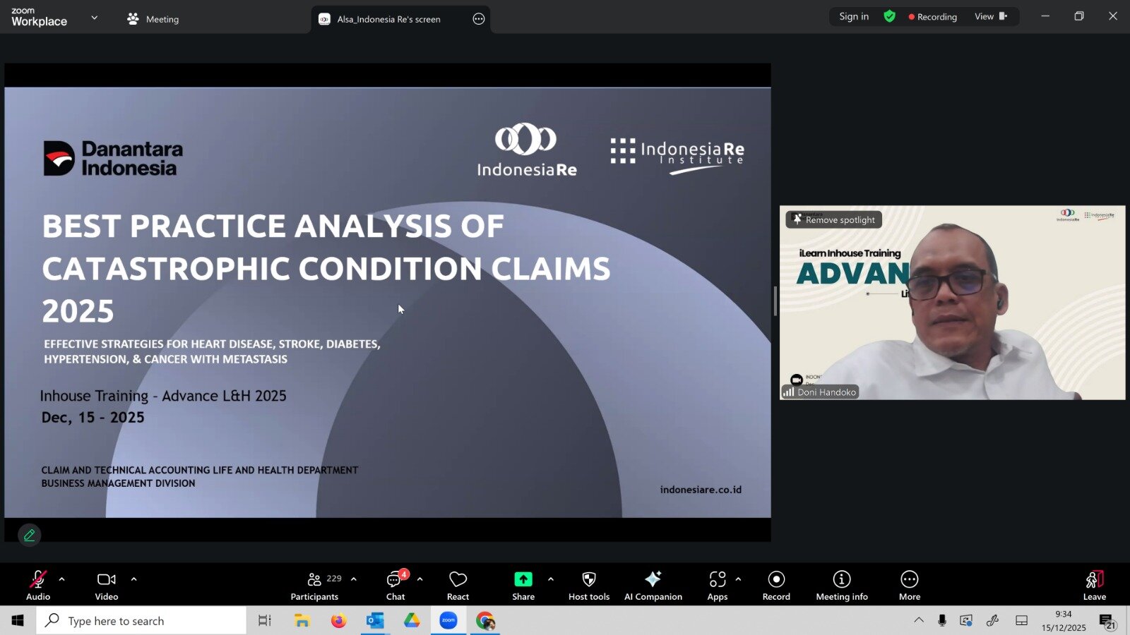
Task: Unmute the Audio microphone
Action: (x=38, y=586)
